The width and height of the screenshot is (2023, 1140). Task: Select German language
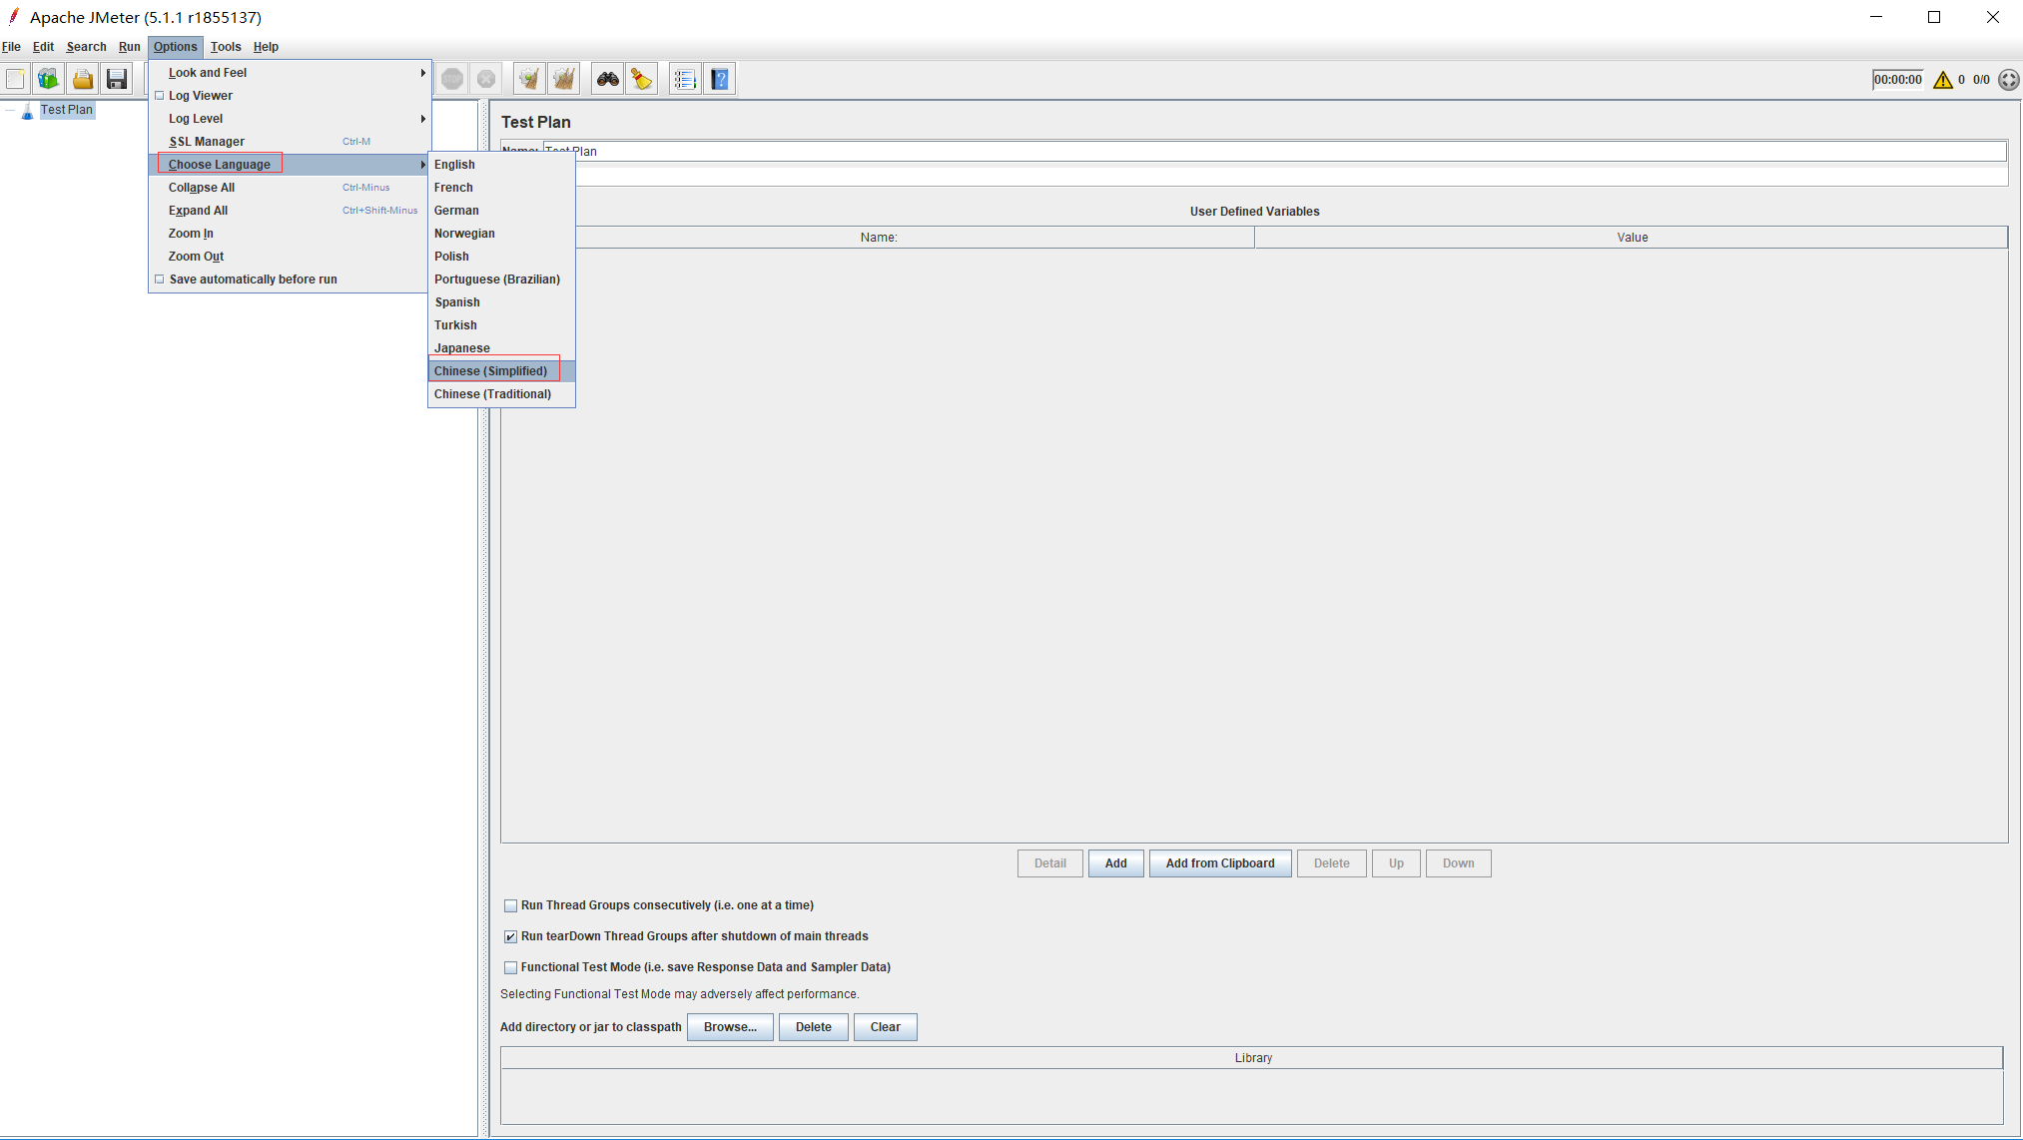pyautogui.click(x=502, y=211)
